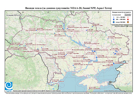Click the small blue dot legend symbol
Viewport: 137px width, 97px height.
[x=114, y=17]
